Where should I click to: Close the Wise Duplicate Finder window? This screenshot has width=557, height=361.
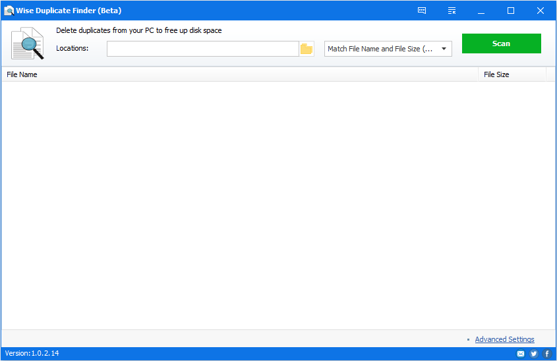click(541, 11)
